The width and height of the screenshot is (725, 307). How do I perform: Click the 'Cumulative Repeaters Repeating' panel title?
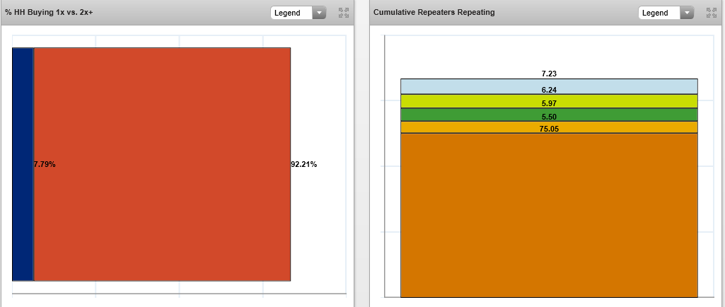click(x=434, y=13)
